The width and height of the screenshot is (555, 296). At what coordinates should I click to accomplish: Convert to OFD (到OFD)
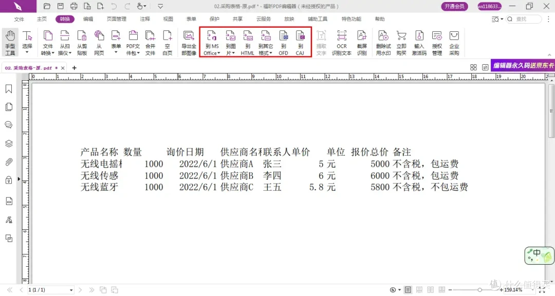click(283, 43)
